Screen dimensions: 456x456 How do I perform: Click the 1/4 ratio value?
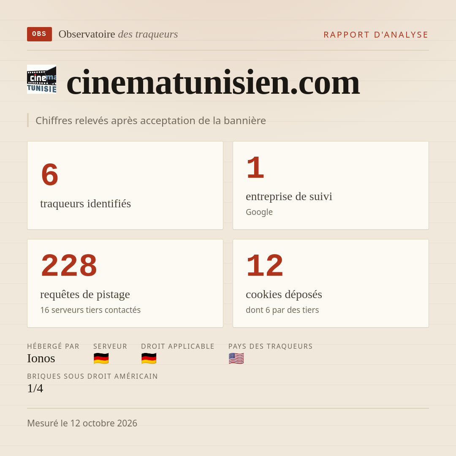pos(35,388)
